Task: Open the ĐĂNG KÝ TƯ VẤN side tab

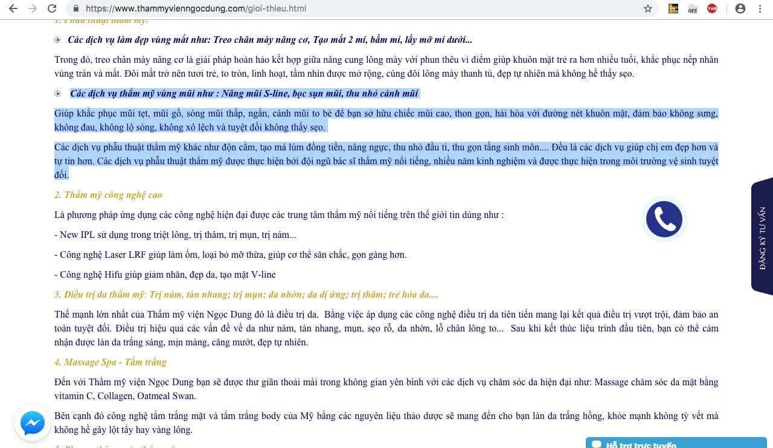Action: [762, 237]
